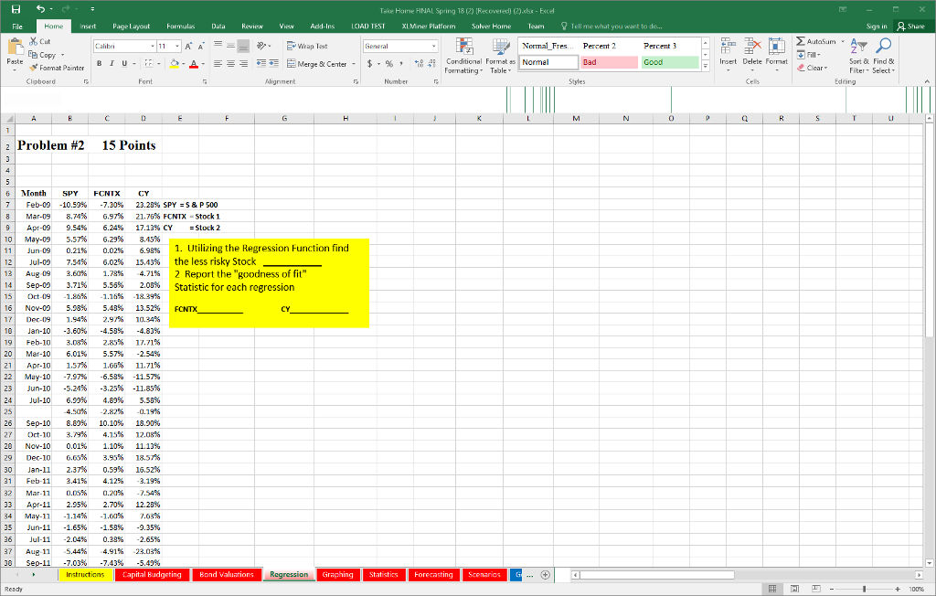
Task: Click the yellow fill color bucket
Action: click(x=175, y=63)
